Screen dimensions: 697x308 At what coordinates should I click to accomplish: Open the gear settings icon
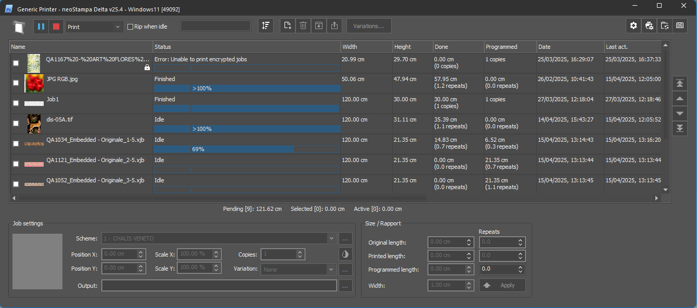point(634,26)
